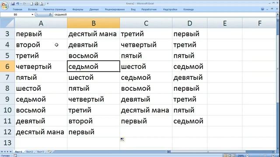The height and width of the screenshot is (157, 280).
Task: Open the undo history dropdown arrow
Action: 21,3
